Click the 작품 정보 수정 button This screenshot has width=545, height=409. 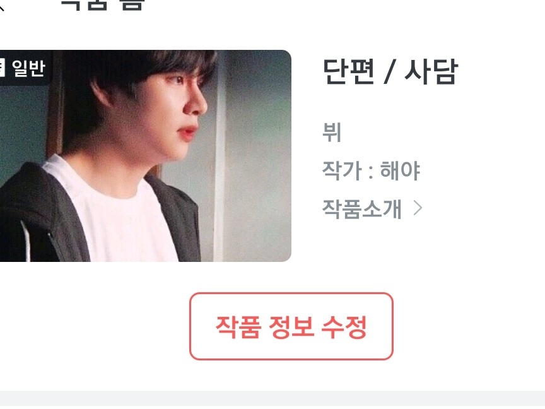point(291,326)
